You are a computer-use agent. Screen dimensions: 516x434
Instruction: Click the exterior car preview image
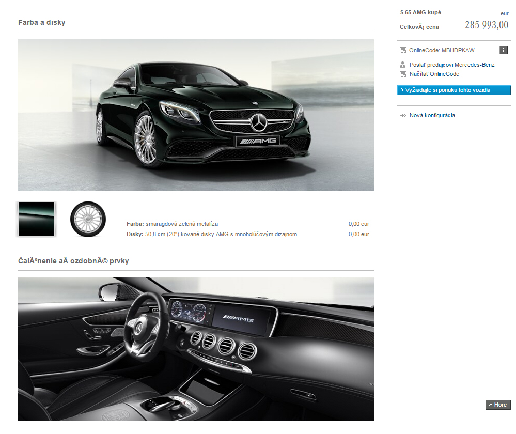point(196,115)
